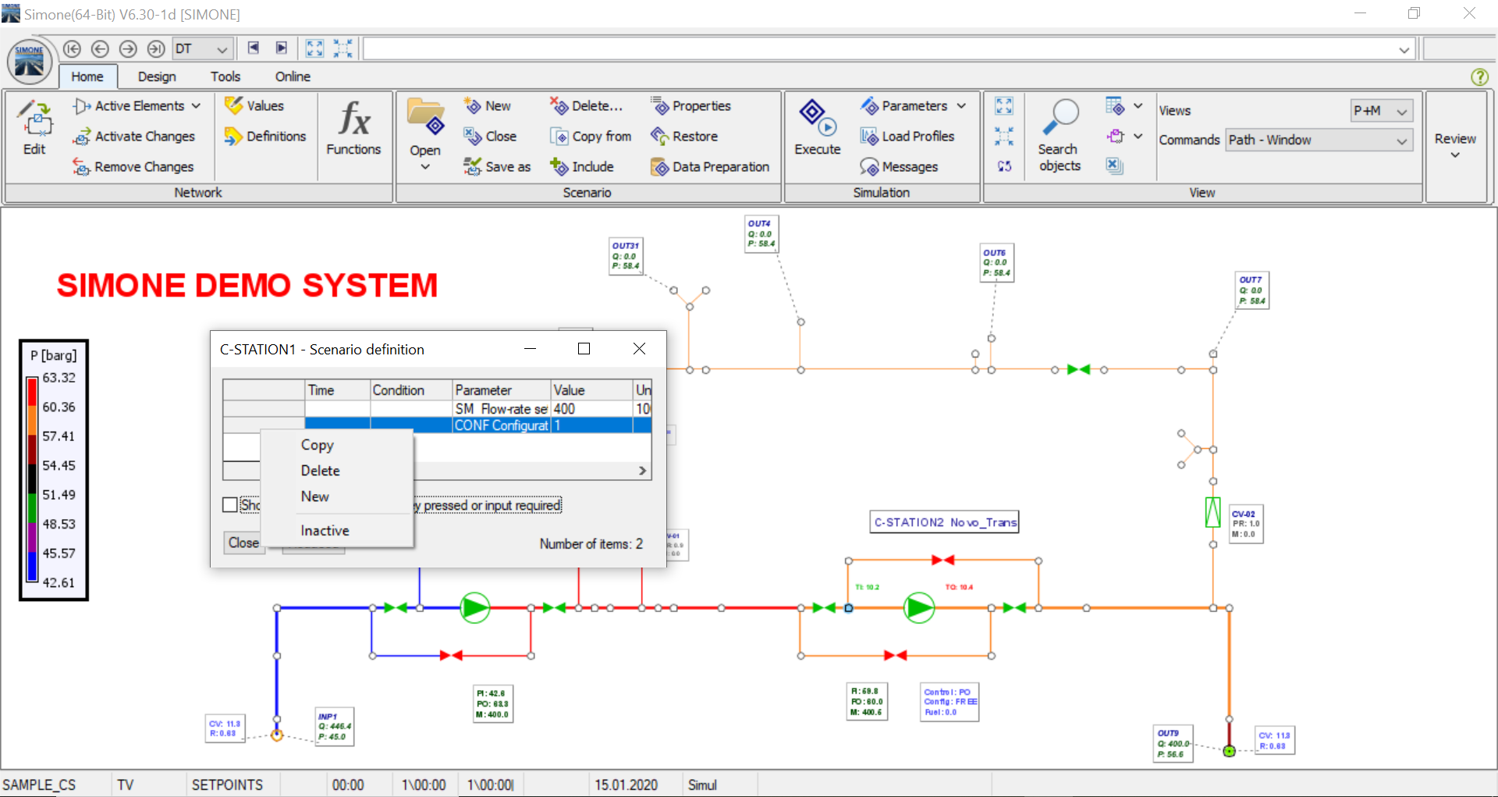Toggle the Show checkbox in Scenario definition
The width and height of the screenshot is (1498, 797).
(230, 505)
